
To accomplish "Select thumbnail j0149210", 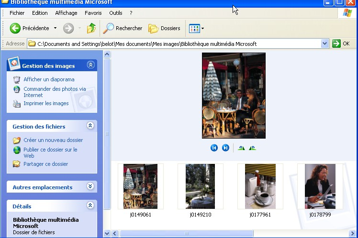I will pyautogui.click(x=200, y=186).
